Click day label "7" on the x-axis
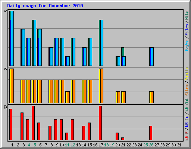This screenshot has height=149, width=191. (x=46, y=145)
